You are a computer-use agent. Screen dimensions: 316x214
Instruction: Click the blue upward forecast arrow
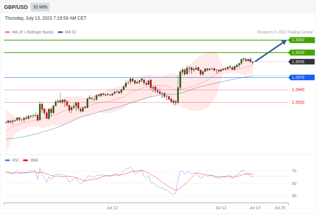[270, 51]
